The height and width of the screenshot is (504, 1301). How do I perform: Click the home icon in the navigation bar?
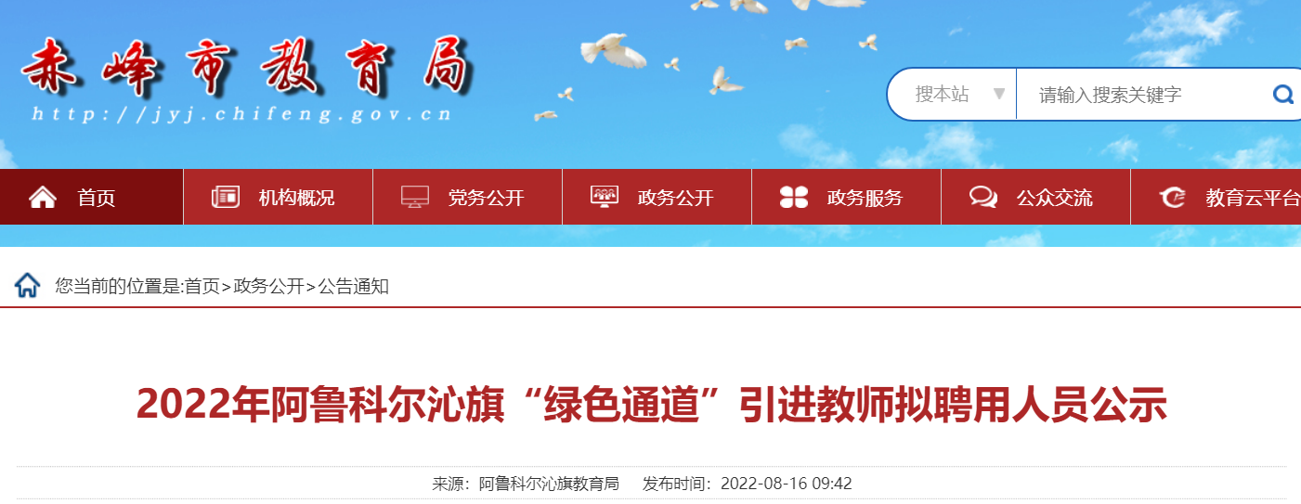pyautogui.click(x=43, y=197)
